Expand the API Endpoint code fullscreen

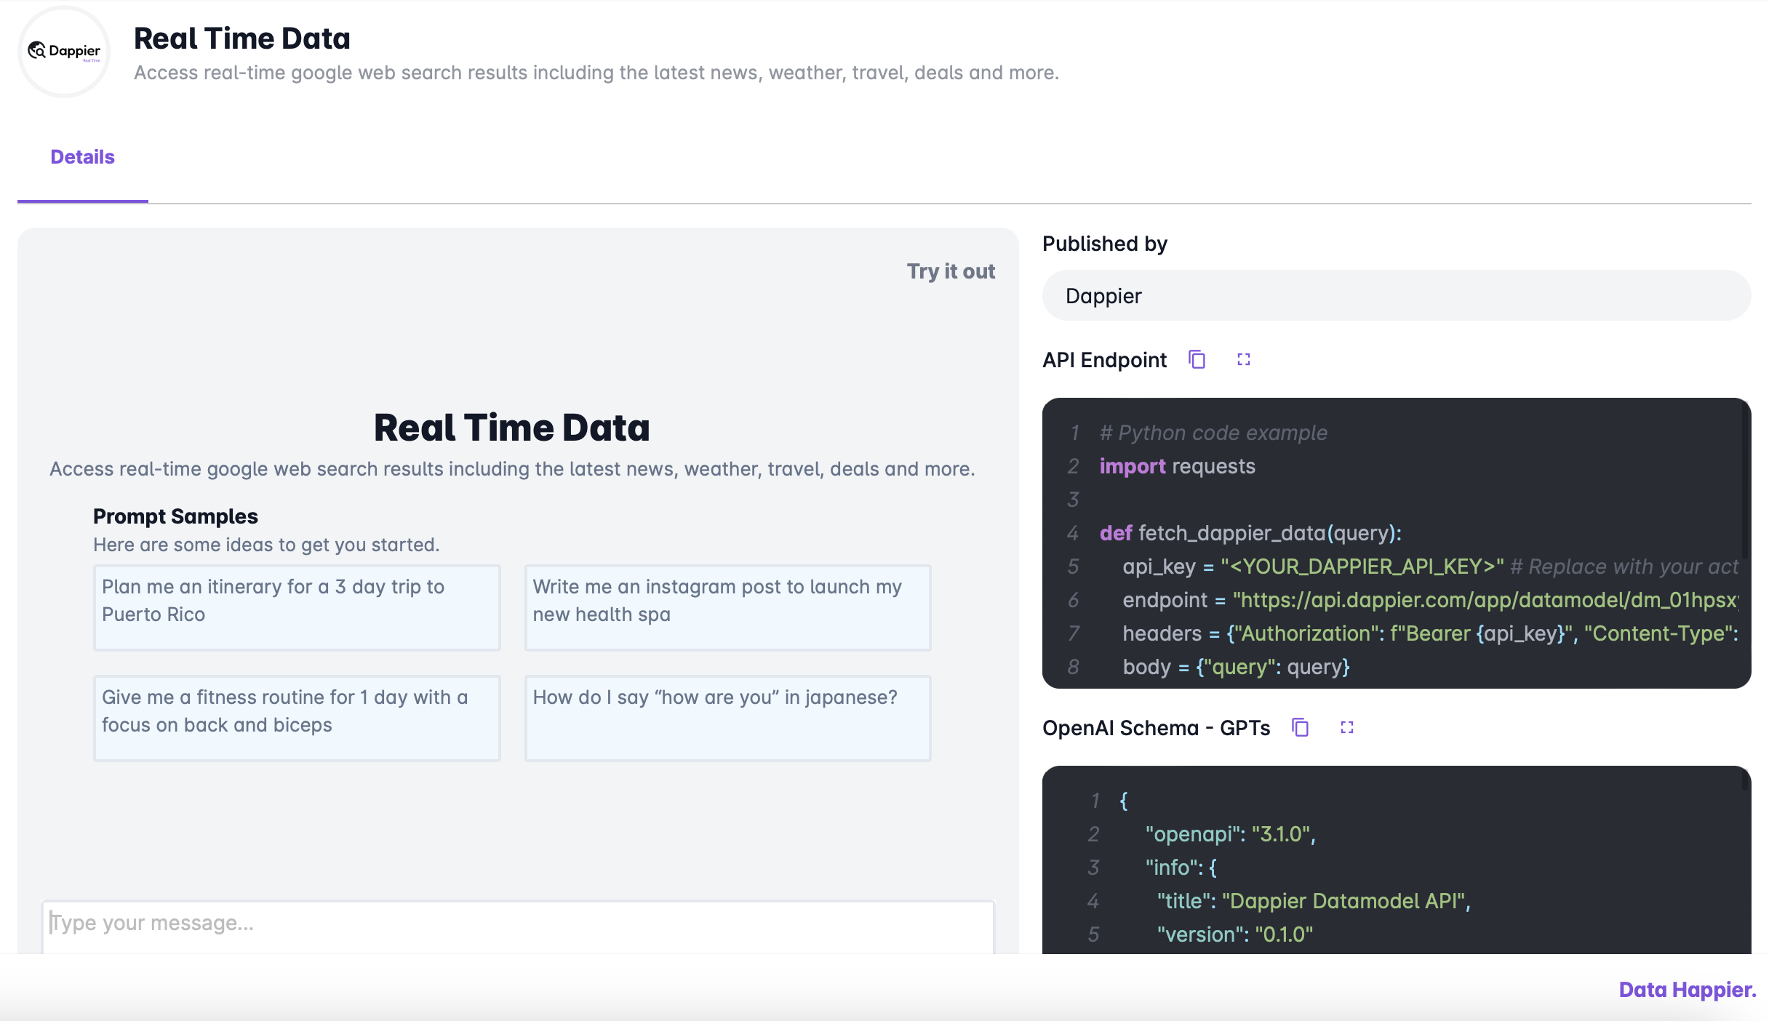pos(1243,359)
